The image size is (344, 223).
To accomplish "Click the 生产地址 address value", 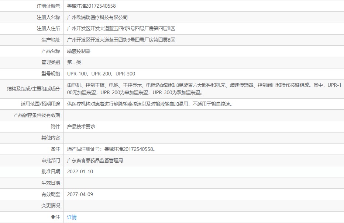I will [121, 40].
